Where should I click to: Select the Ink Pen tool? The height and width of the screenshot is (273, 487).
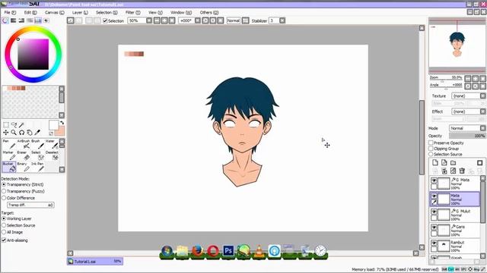point(37,167)
